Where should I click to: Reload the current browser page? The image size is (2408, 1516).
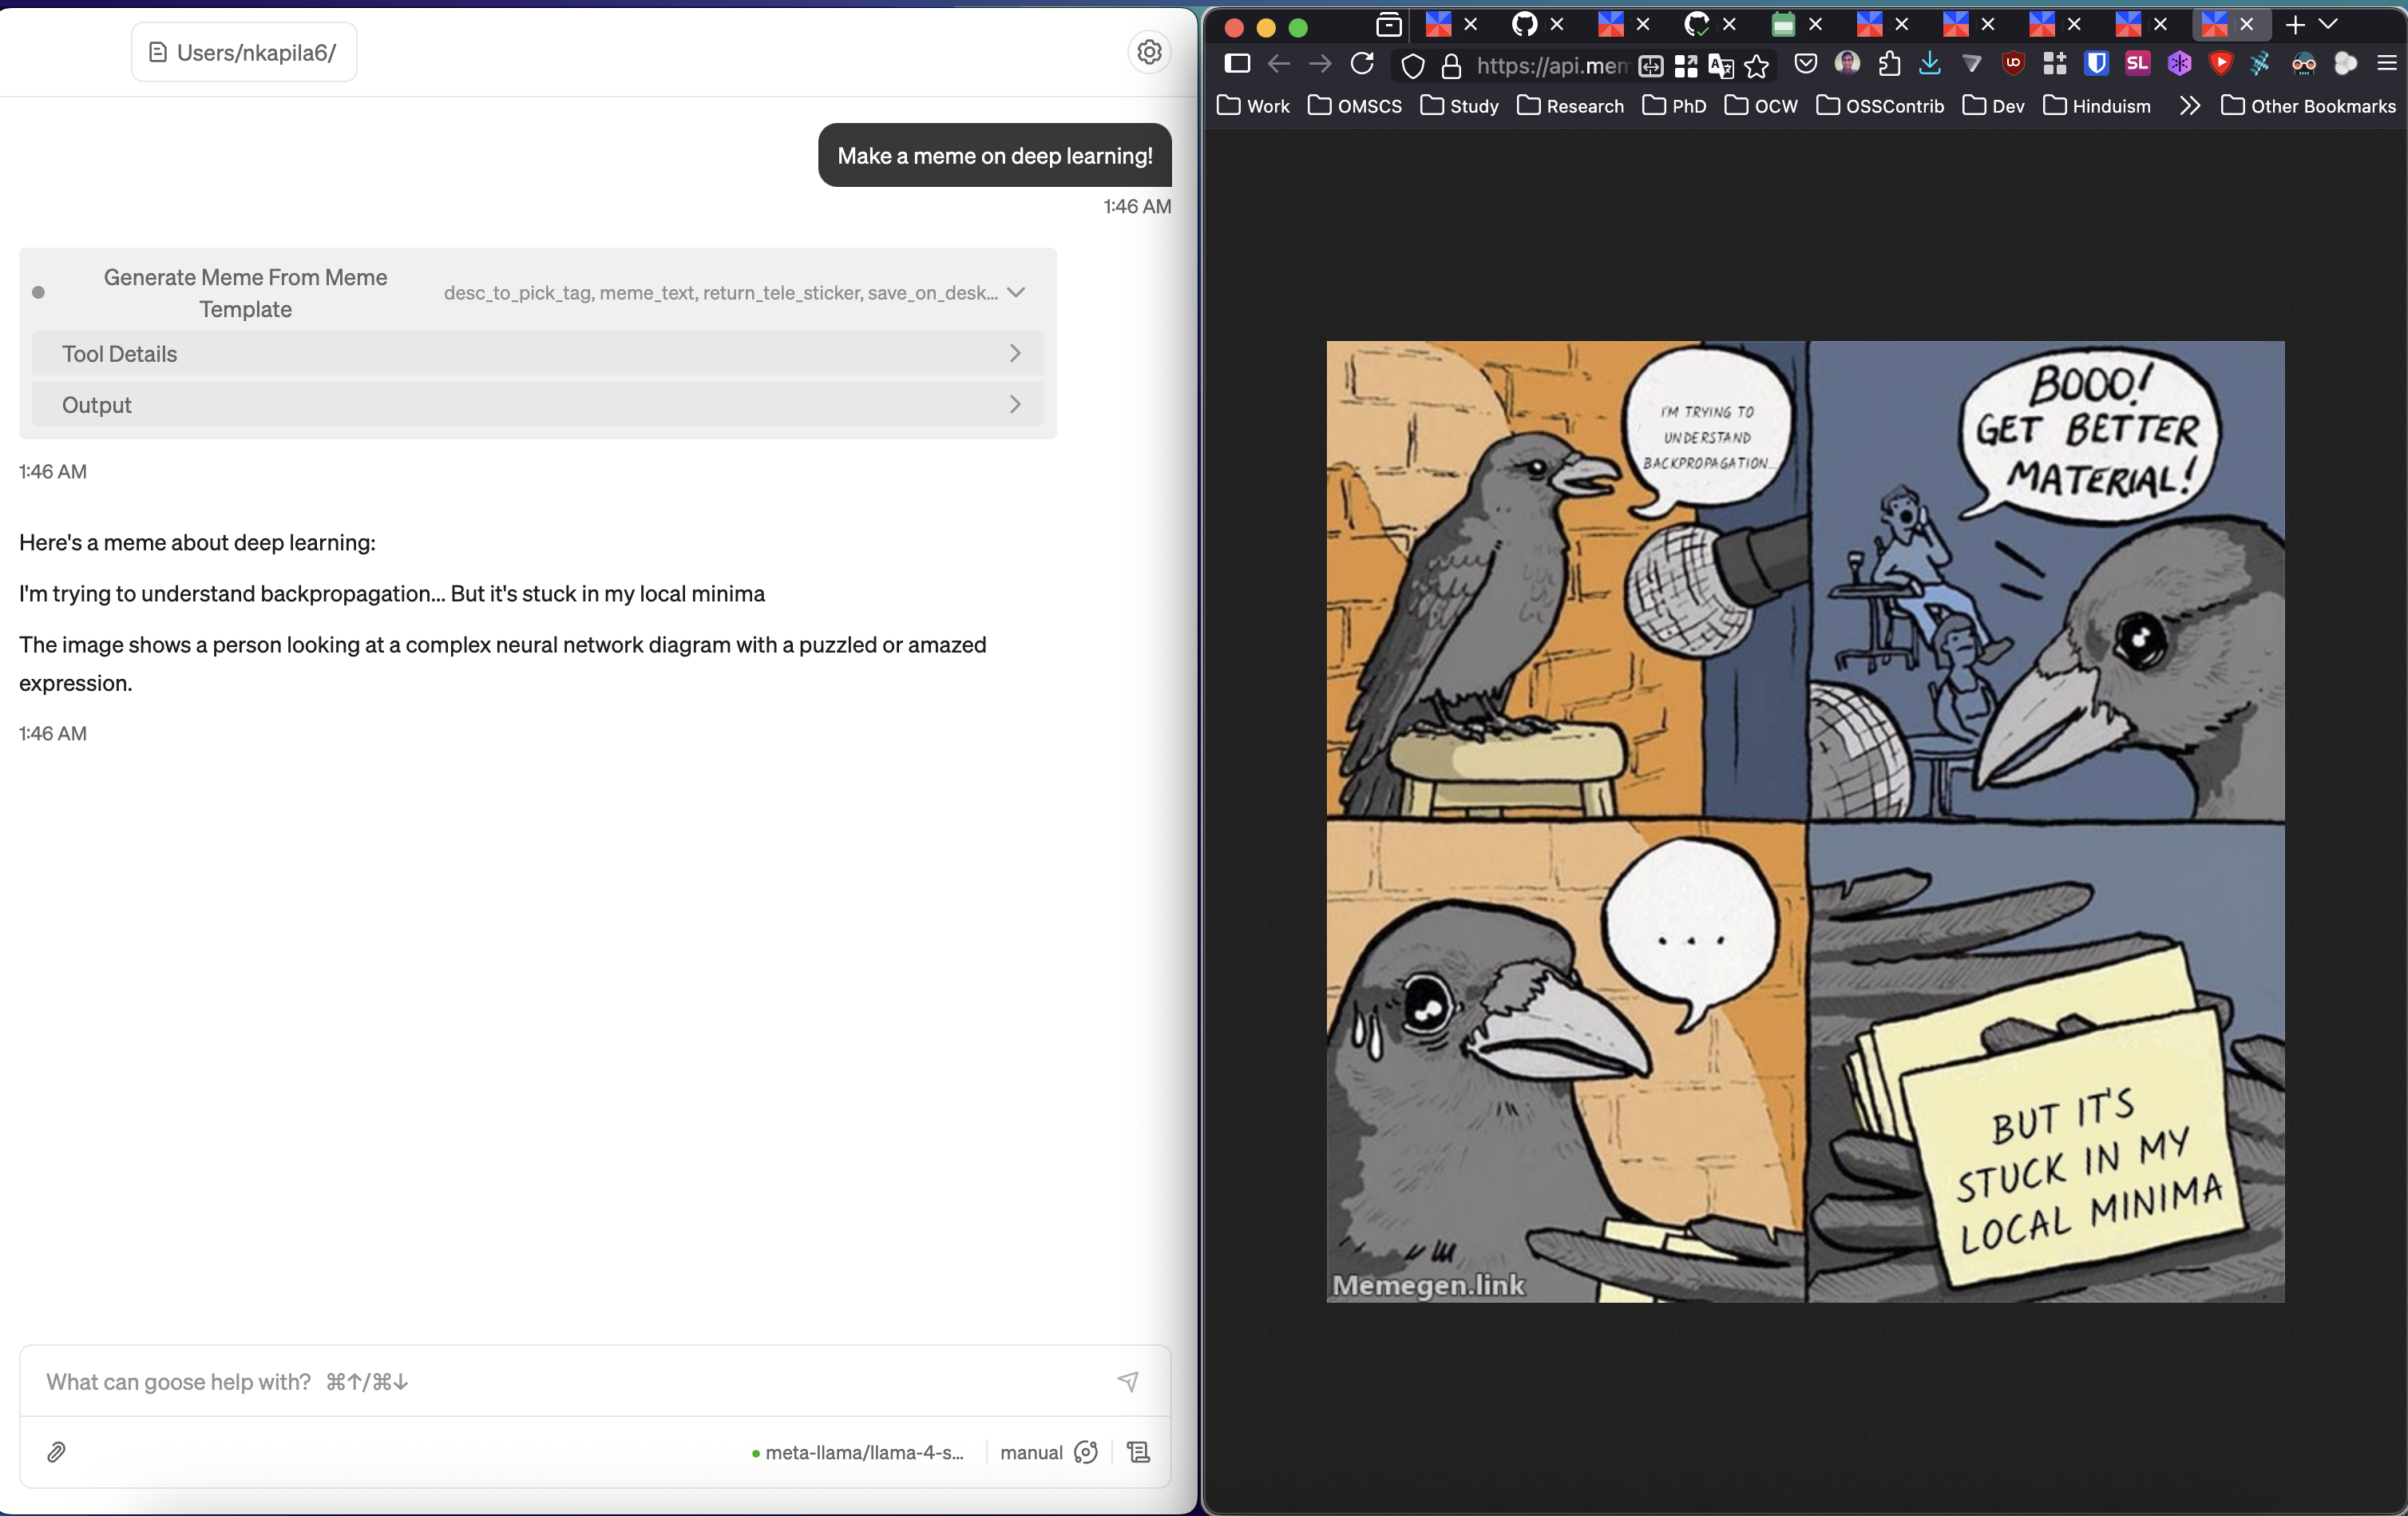pyautogui.click(x=1362, y=65)
